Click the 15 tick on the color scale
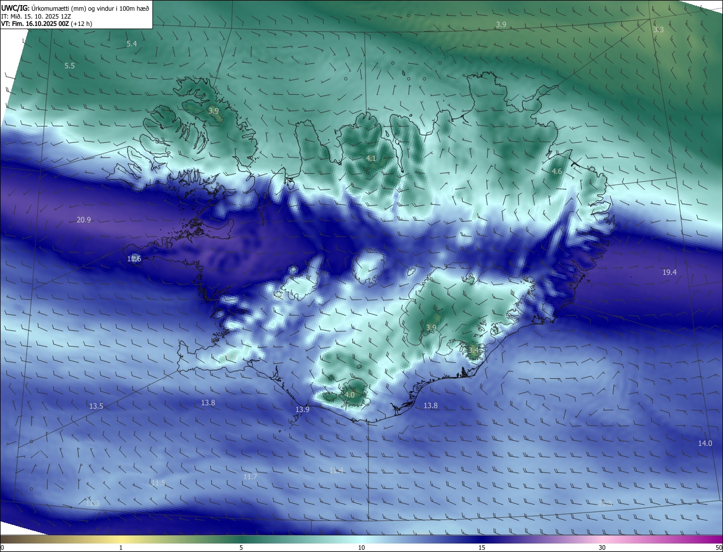This screenshot has width=723, height=552. (482, 547)
